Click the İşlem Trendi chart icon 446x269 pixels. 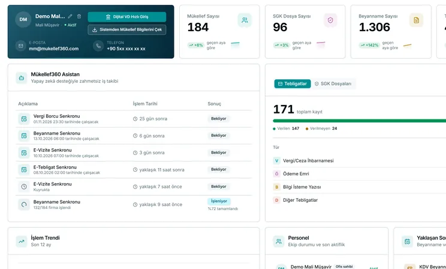pos(22,241)
